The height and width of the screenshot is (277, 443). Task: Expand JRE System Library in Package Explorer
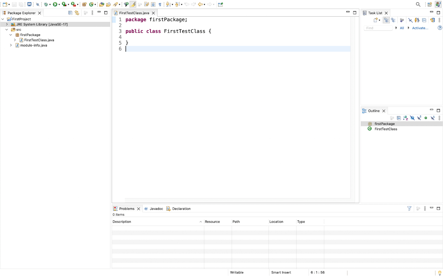pyautogui.click(x=7, y=24)
